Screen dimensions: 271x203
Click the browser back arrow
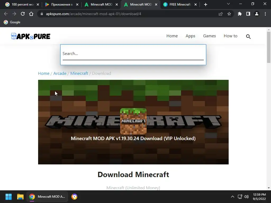click(x=6, y=14)
